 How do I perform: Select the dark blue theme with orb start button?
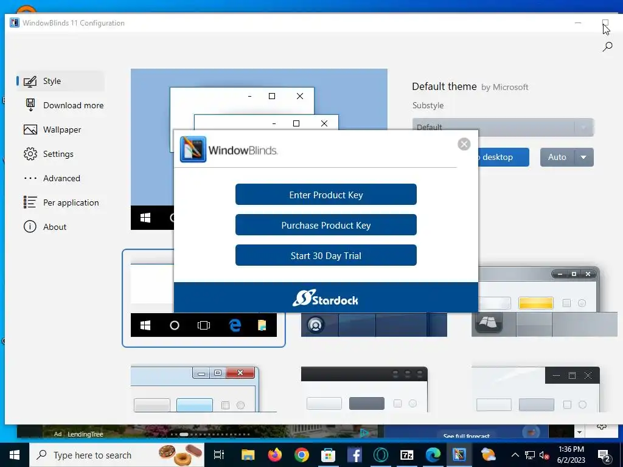click(374, 325)
